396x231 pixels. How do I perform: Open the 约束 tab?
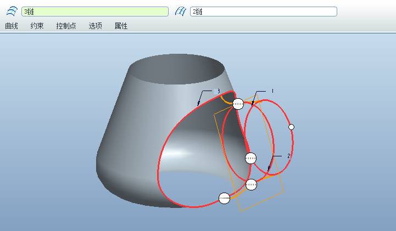pyautogui.click(x=37, y=26)
